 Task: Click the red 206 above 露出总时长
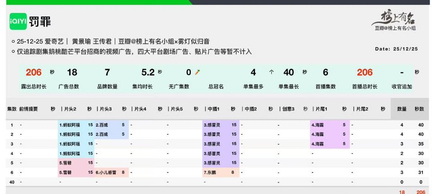click(x=34, y=72)
